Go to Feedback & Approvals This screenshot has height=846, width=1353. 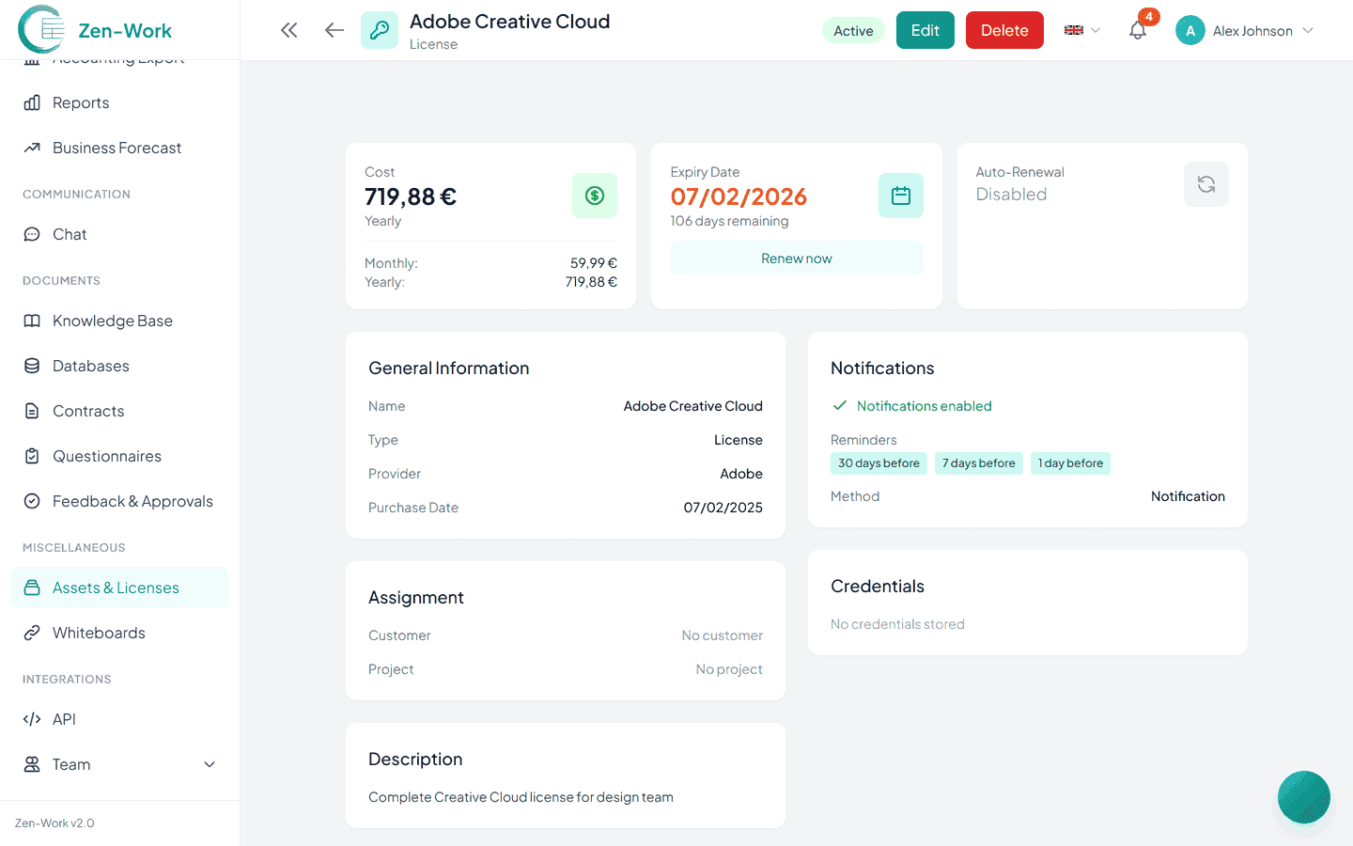tap(119, 501)
